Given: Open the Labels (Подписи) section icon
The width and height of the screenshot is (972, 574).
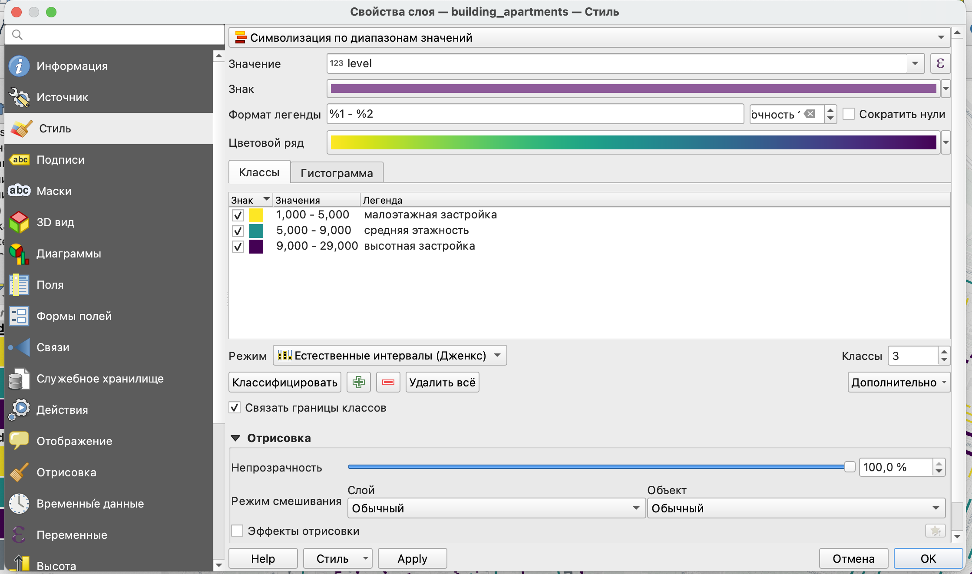Looking at the screenshot, I should click(x=19, y=160).
